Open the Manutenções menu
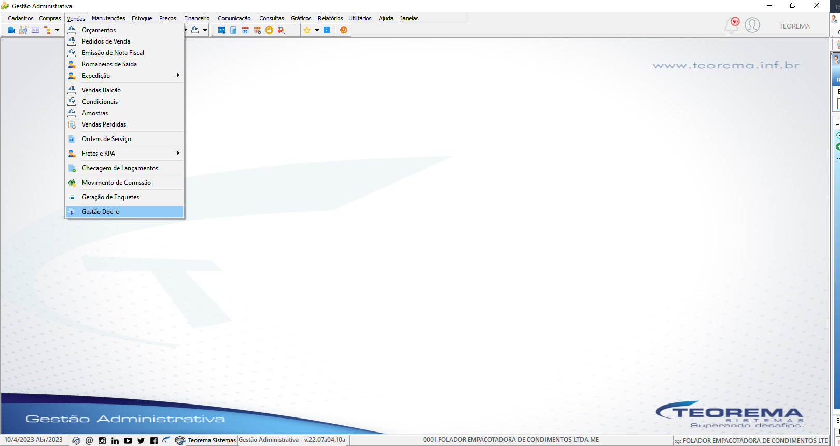This screenshot has width=840, height=446. coord(108,18)
